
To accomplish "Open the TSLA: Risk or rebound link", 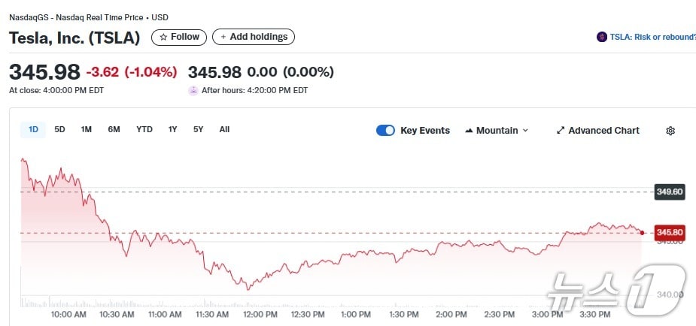I will pyautogui.click(x=652, y=37).
